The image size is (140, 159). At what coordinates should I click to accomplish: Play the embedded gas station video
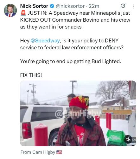(78, 113)
